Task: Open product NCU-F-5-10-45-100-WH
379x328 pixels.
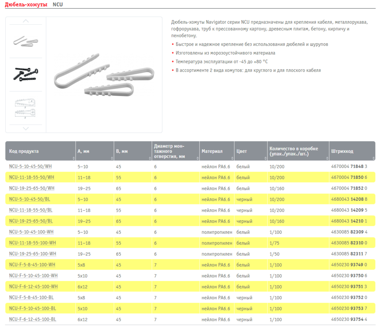Action: (33, 276)
